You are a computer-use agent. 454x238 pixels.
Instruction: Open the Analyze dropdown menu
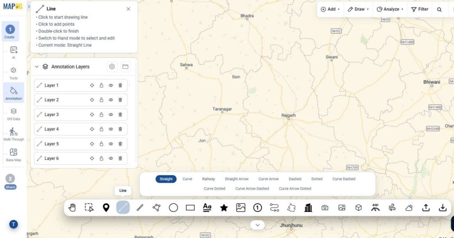click(390, 9)
